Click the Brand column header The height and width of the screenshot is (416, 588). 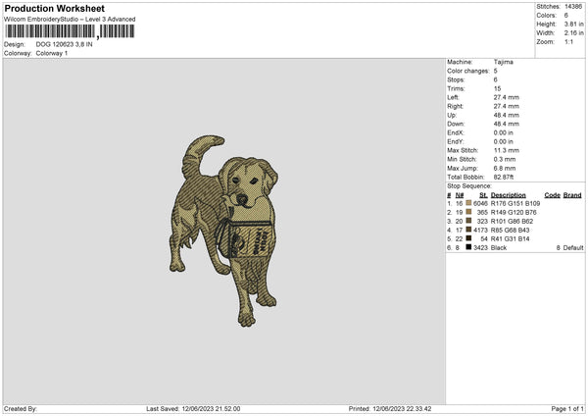click(x=572, y=195)
